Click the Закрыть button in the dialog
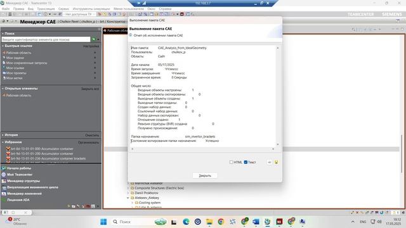Screen dimensions: 406x228 [205, 175]
